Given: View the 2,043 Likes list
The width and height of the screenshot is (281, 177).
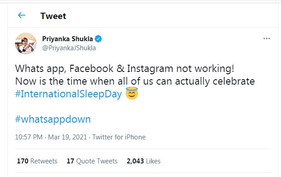Looking at the screenshot, I should tap(143, 161).
